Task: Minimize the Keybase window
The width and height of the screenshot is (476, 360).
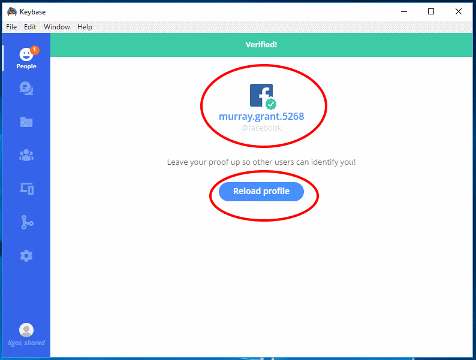Action: pos(404,12)
